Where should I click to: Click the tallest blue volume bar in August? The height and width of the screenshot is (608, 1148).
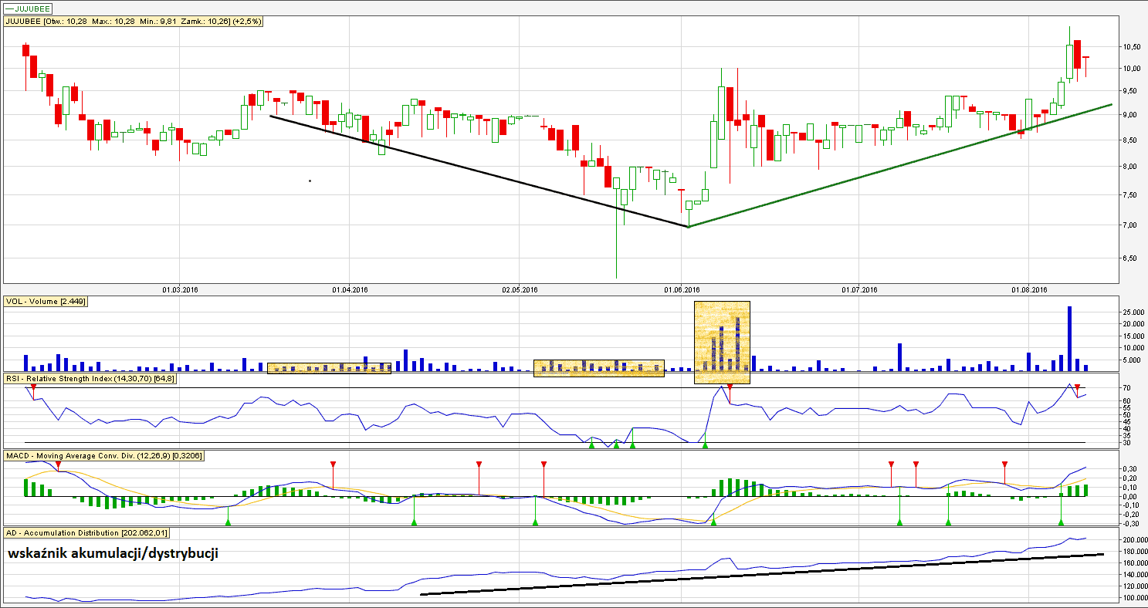1069,339
